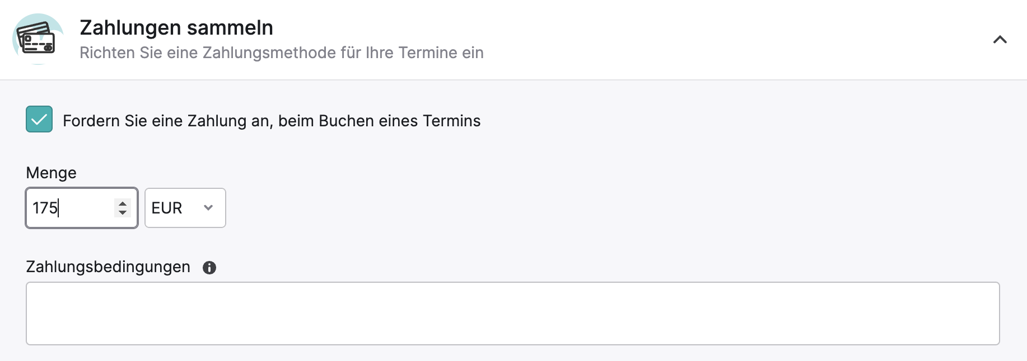Select the EUR text in currency selector

coord(167,208)
